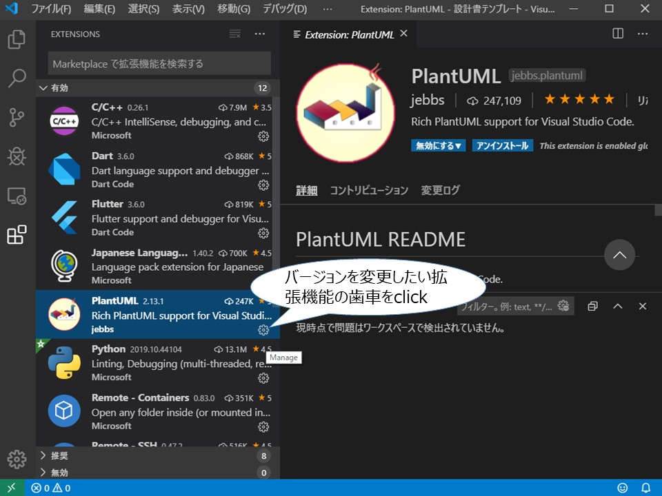Close the bottom Problems panel
662x496 pixels.
click(643, 306)
